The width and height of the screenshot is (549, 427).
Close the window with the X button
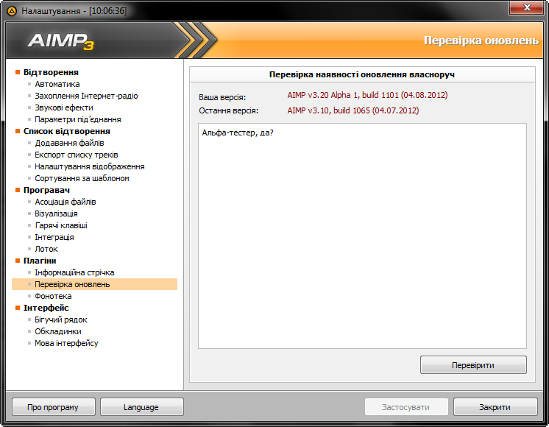[x=526, y=7]
